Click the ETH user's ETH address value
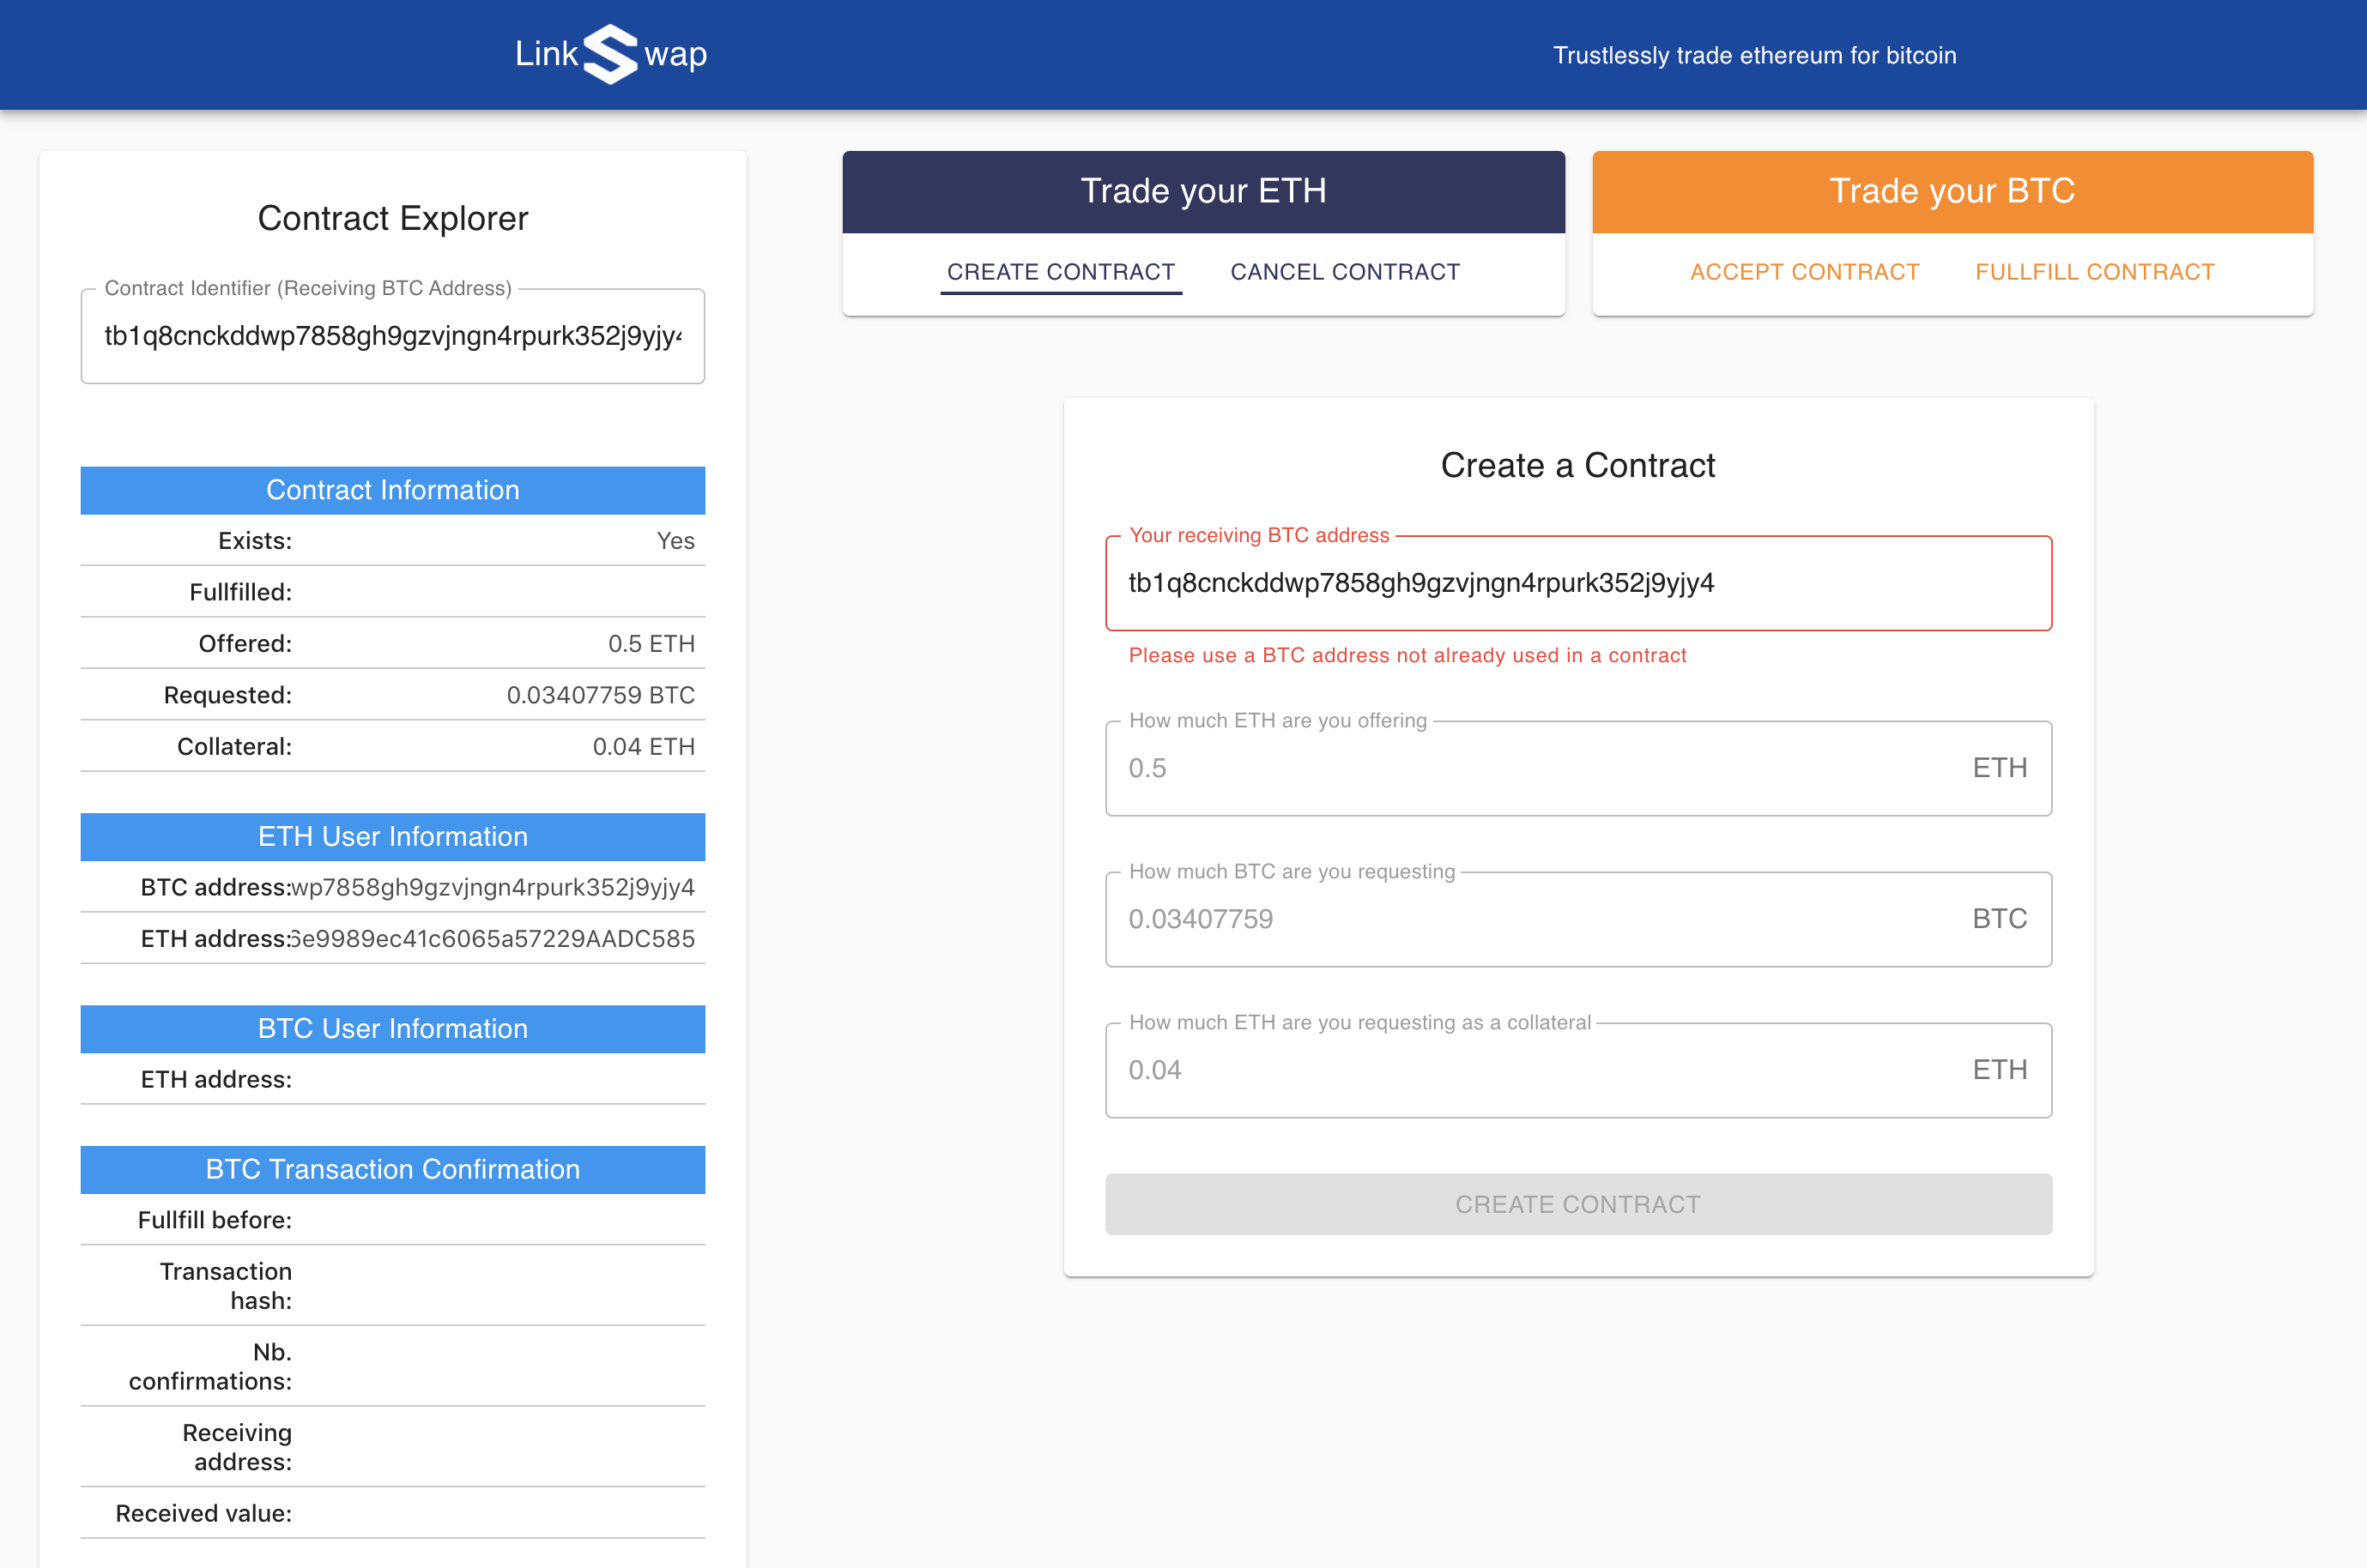The height and width of the screenshot is (1568, 2367). (493, 939)
